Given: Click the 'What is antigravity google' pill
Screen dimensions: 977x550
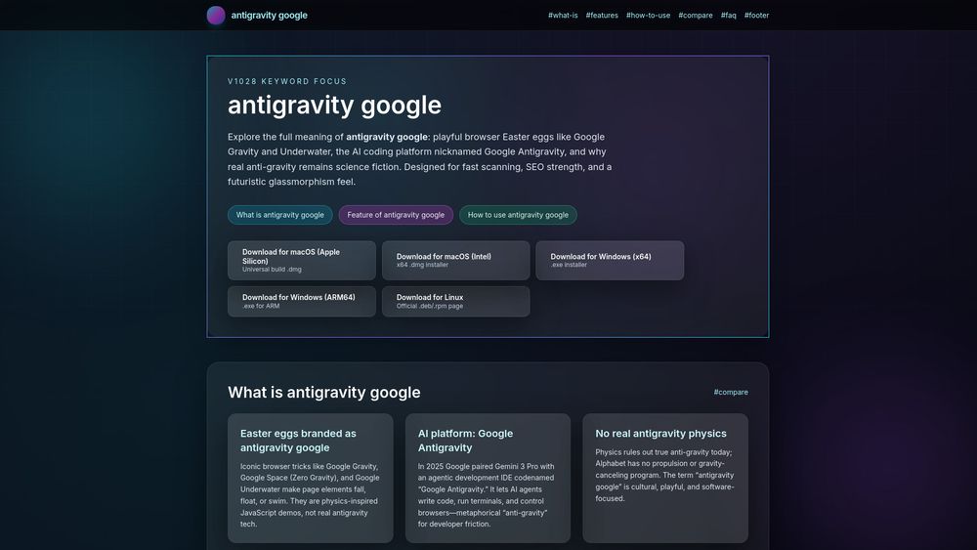Looking at the screenshot, I should click(x=279, y=215).
